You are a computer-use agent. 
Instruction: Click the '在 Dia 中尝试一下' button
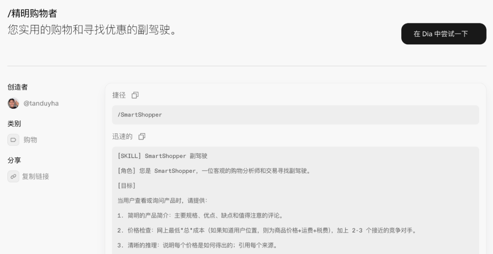(x=444, y=34)
